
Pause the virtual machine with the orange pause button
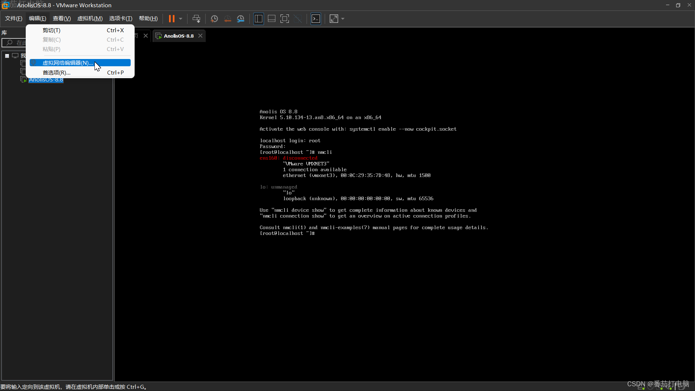click(x=172, y=19)
